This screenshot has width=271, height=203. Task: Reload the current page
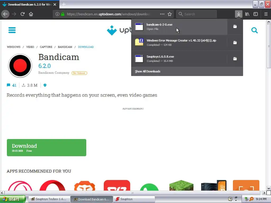tap(22, 14)
